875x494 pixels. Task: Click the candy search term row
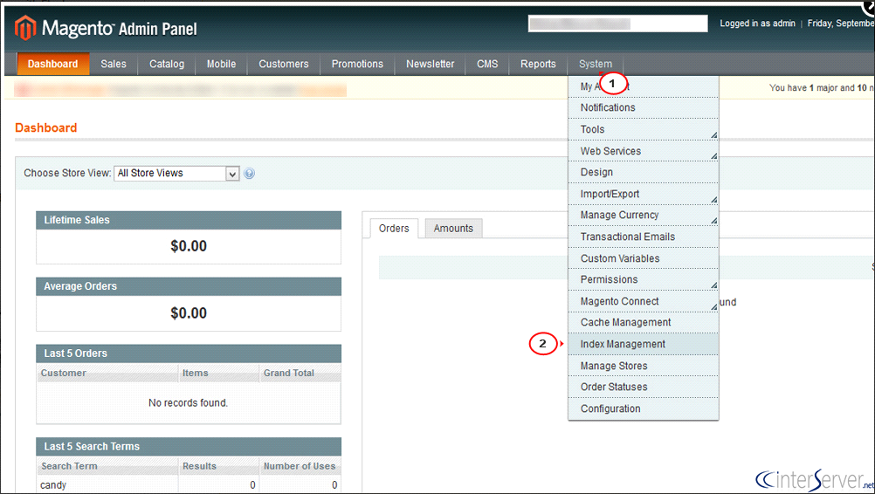pyautogui.click(x=189, y=485)
